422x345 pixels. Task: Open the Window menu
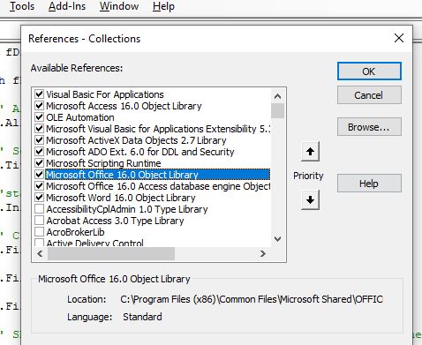[119, 6]
